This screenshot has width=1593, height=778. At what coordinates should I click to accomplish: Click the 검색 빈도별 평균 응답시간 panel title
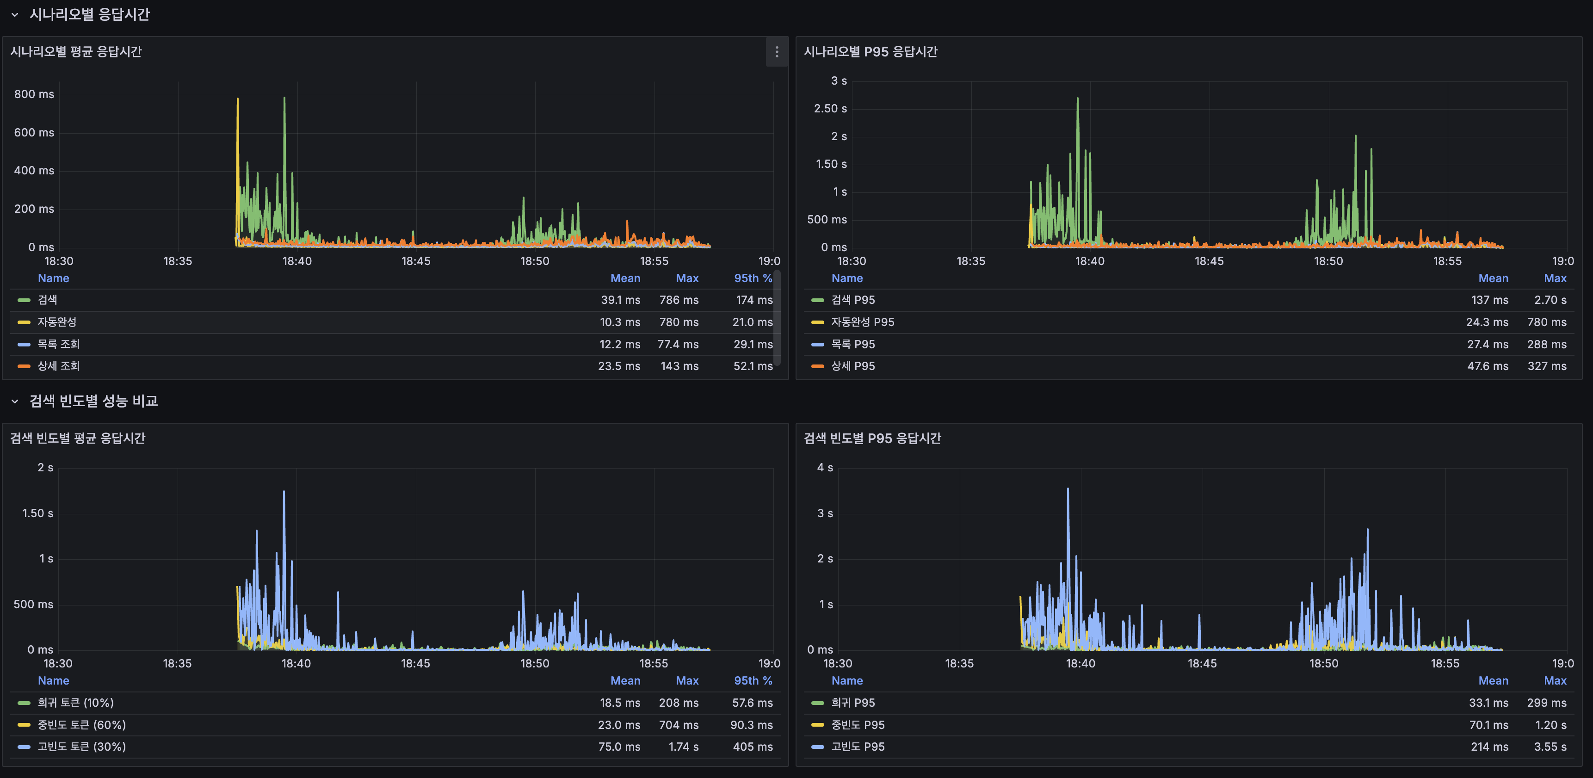tap(78, 438)
